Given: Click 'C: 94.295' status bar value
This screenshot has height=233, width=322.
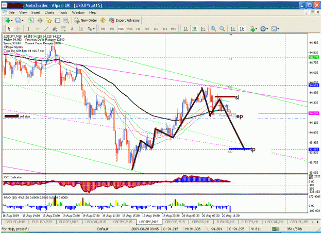Looking at the screenshot, I should tap(236, 229).
